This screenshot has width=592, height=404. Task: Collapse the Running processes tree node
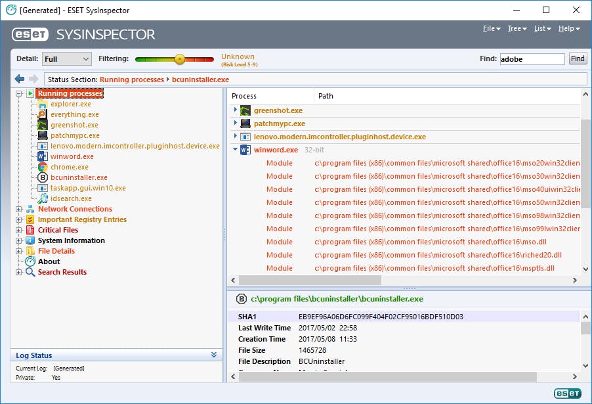[x=20, y=93]
